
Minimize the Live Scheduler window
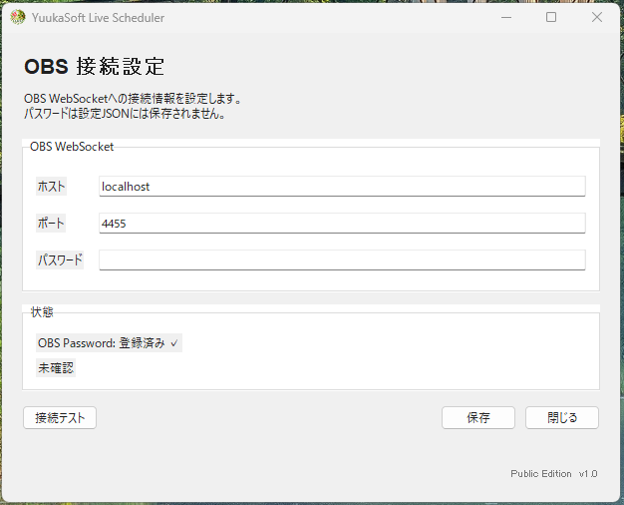coord(506,18)
